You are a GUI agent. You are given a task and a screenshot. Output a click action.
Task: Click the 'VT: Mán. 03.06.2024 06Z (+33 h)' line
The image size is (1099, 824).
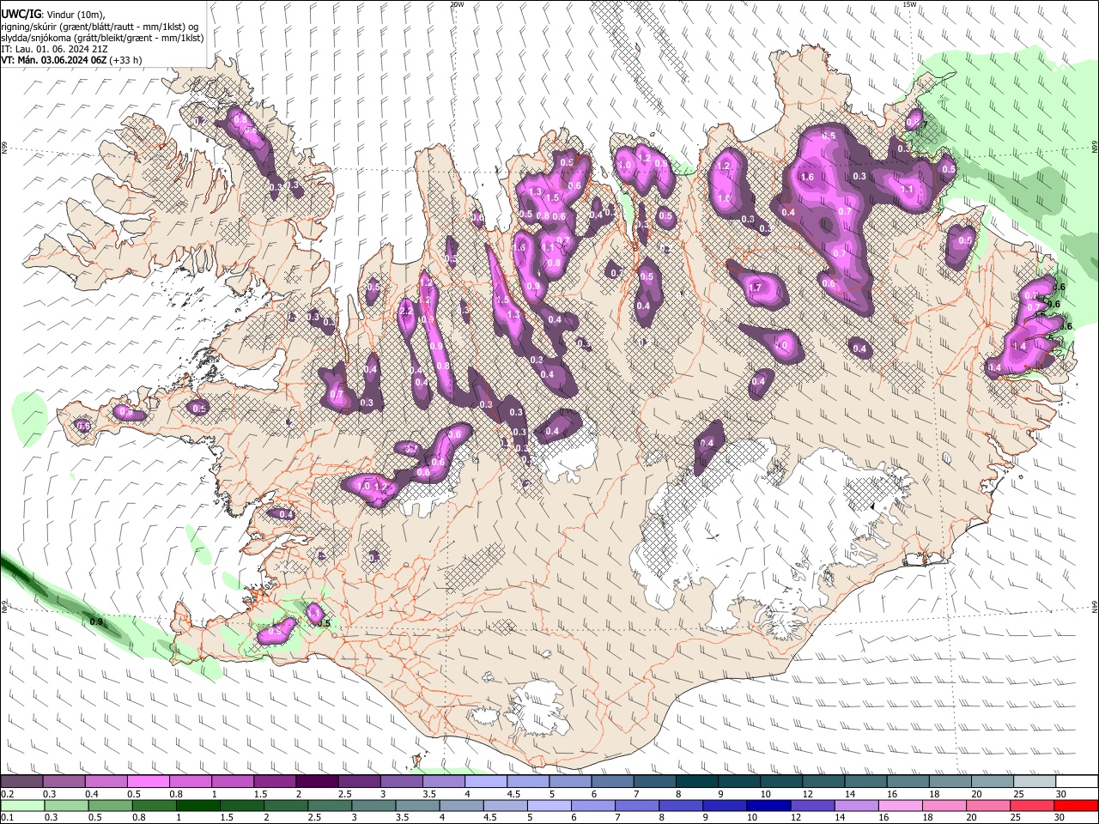pos(71,60)
